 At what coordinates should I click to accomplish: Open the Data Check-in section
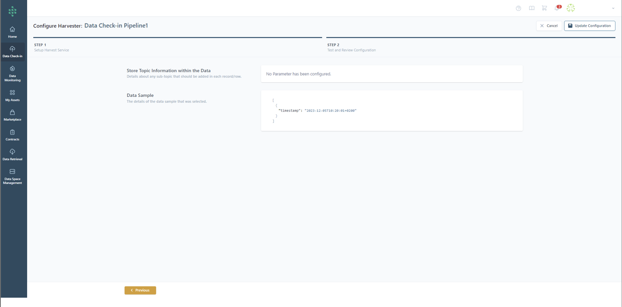(x=13, y=52)
